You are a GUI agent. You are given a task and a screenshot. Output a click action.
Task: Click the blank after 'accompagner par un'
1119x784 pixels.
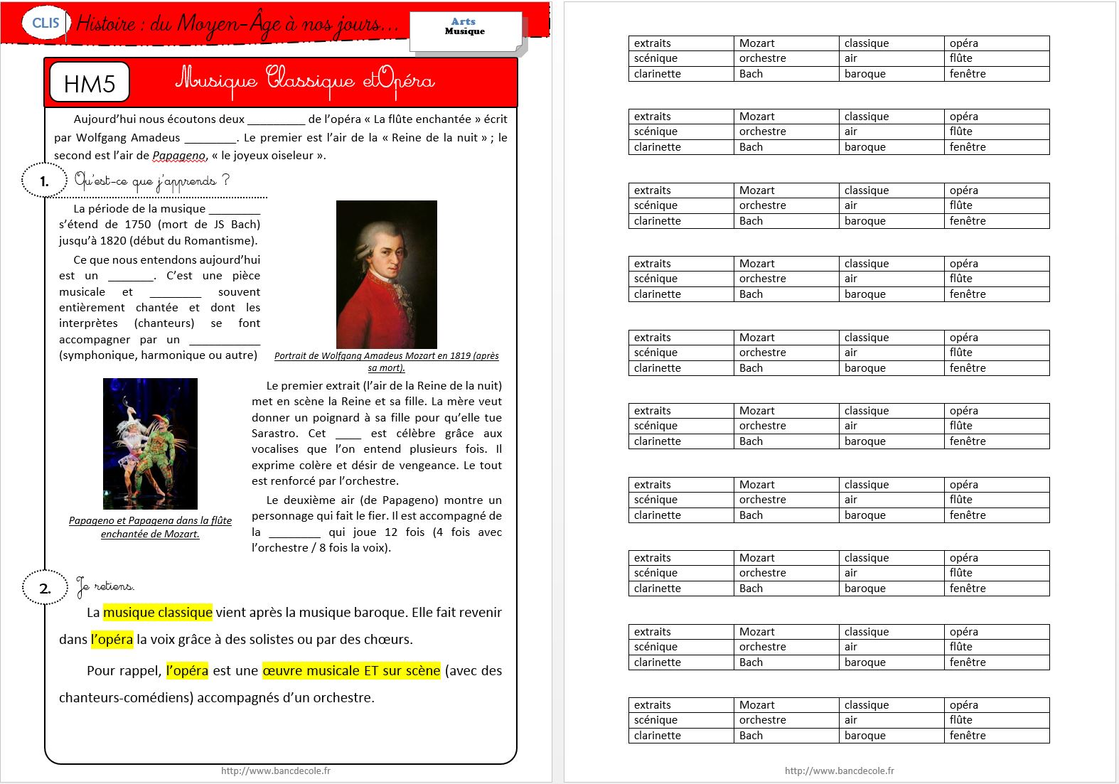click(x=225, y=340)
